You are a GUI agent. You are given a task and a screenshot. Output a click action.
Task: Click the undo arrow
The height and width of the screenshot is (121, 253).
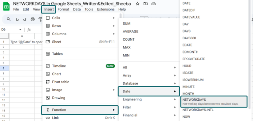17,19
